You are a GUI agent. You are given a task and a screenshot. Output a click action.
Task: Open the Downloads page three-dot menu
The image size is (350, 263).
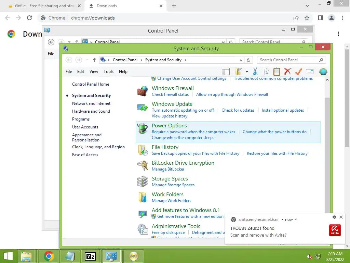[338, 34]
